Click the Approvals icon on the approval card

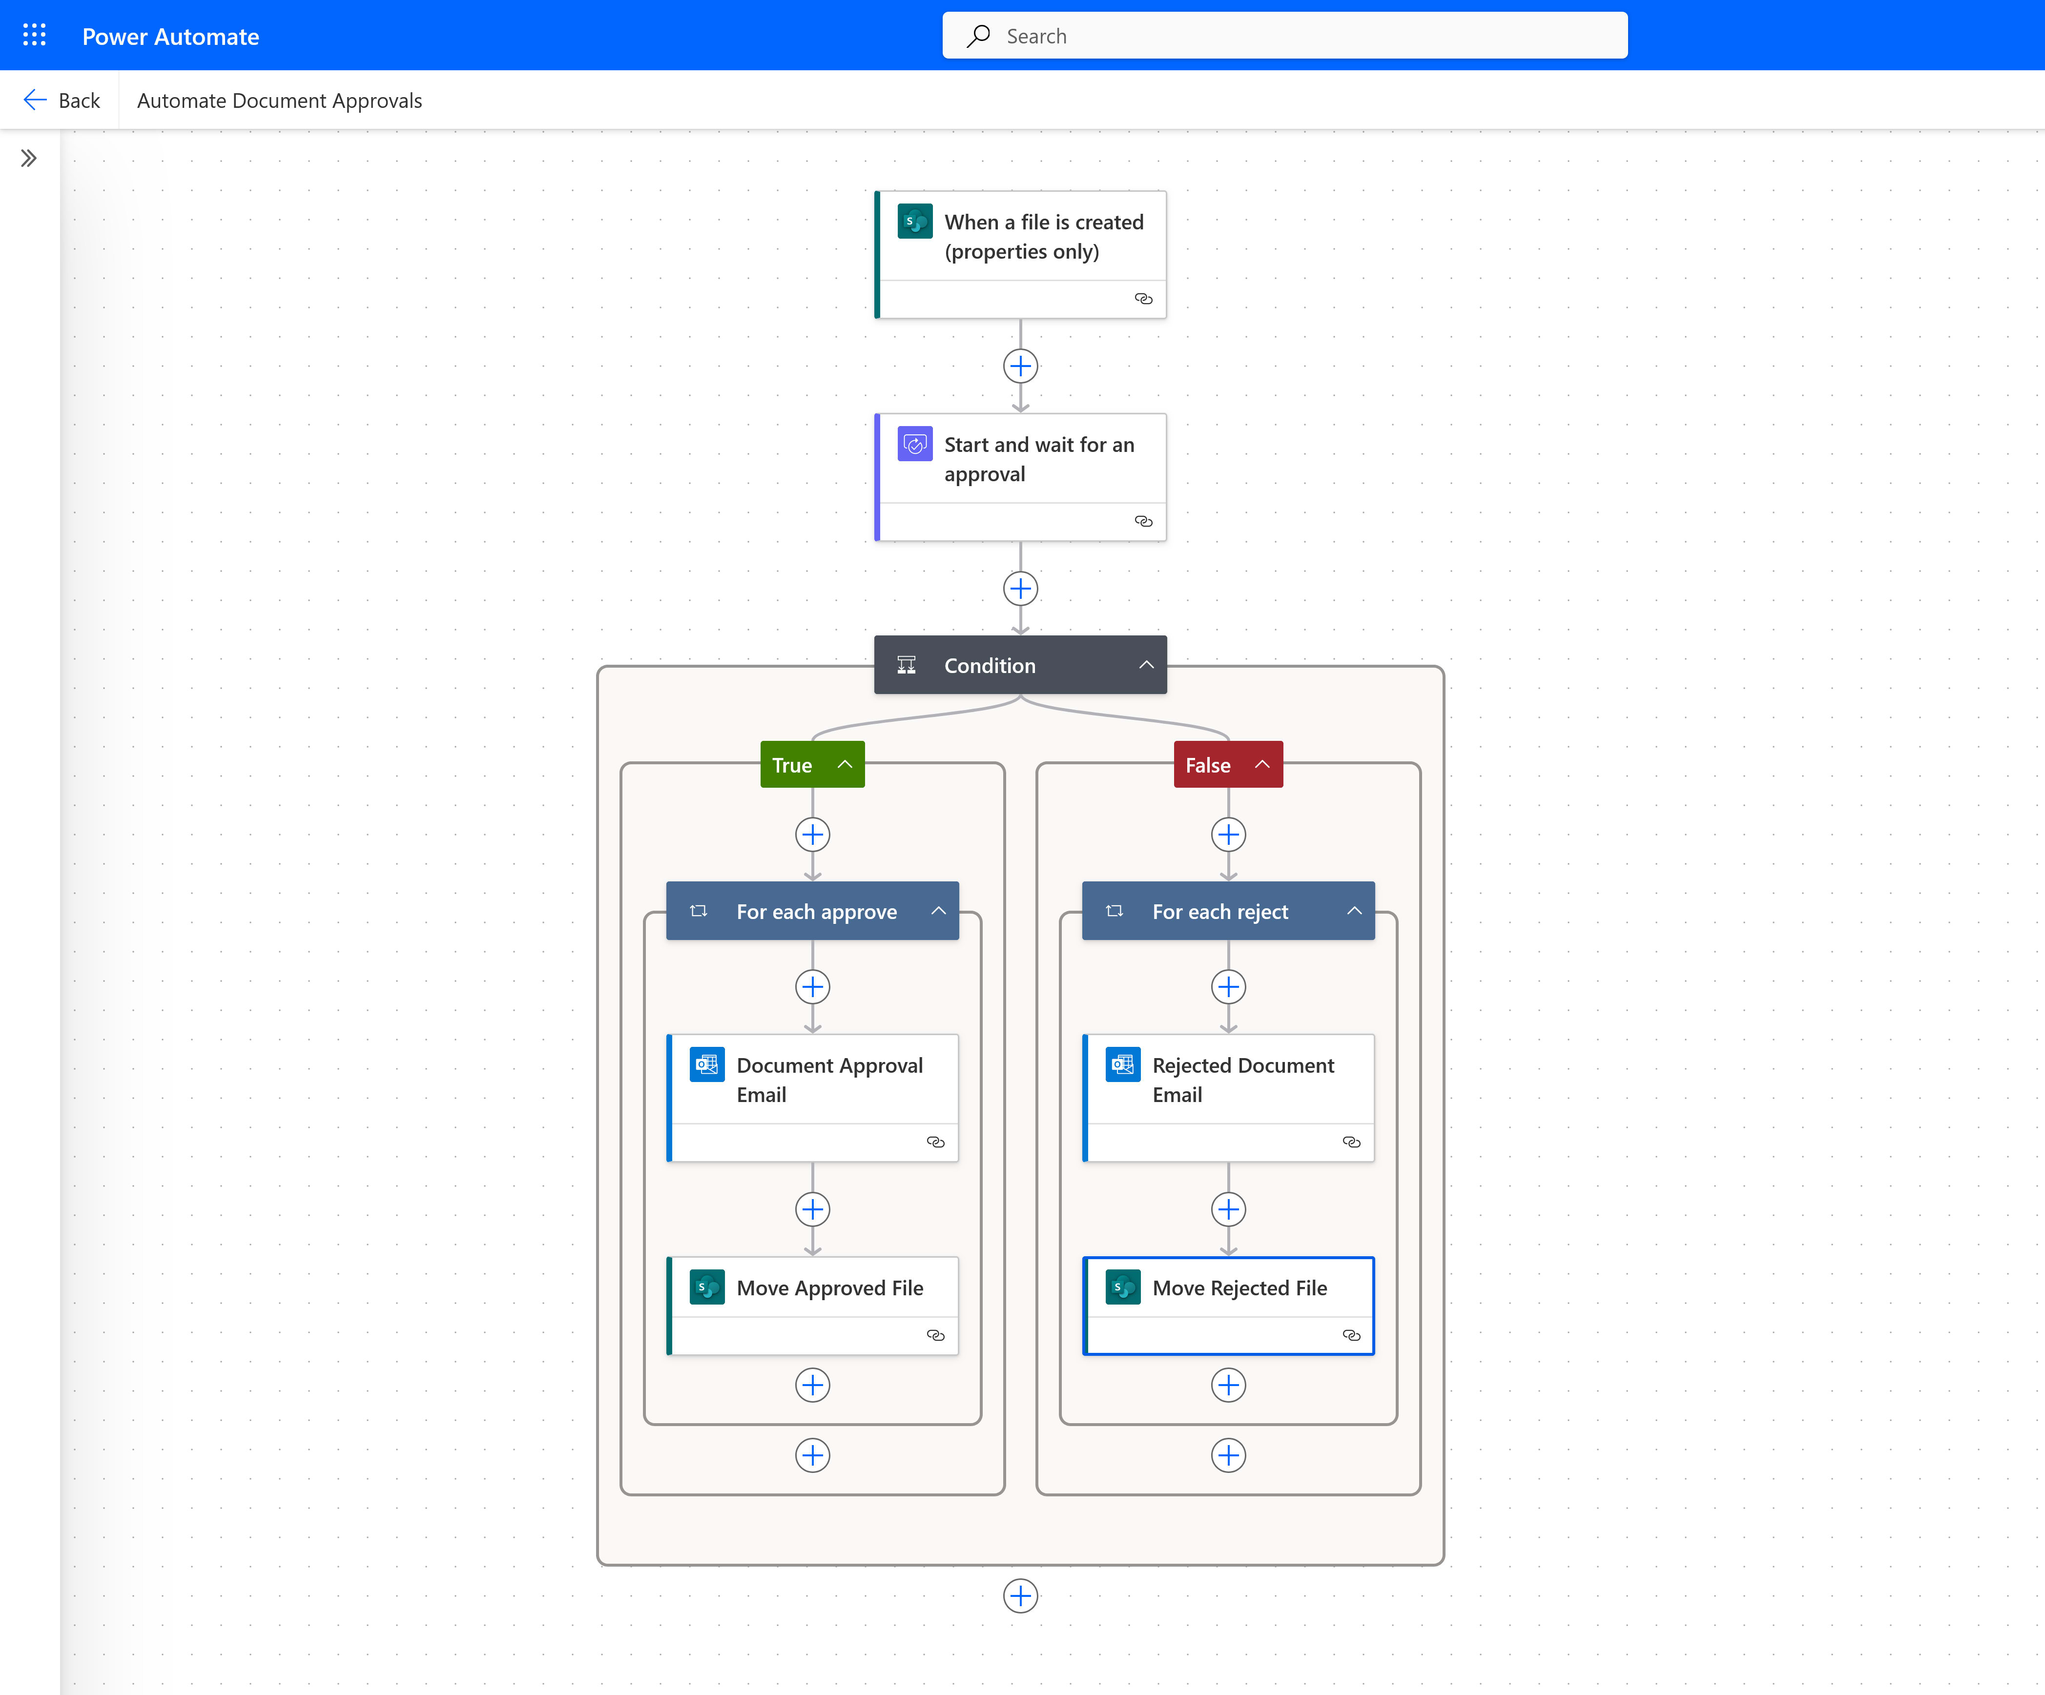914,444
